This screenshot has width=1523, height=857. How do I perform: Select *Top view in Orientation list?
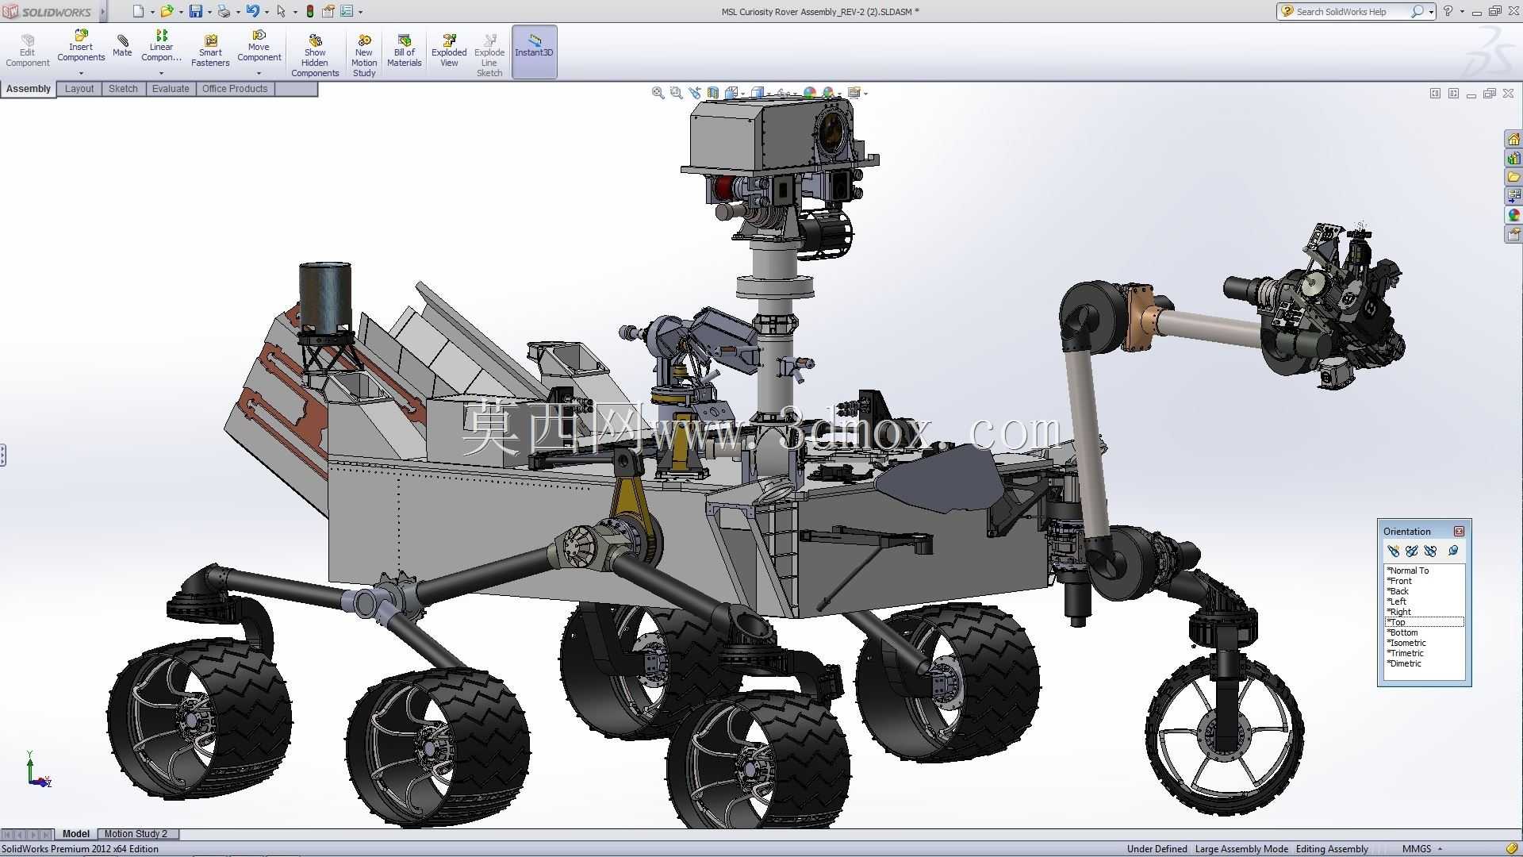1424,622
